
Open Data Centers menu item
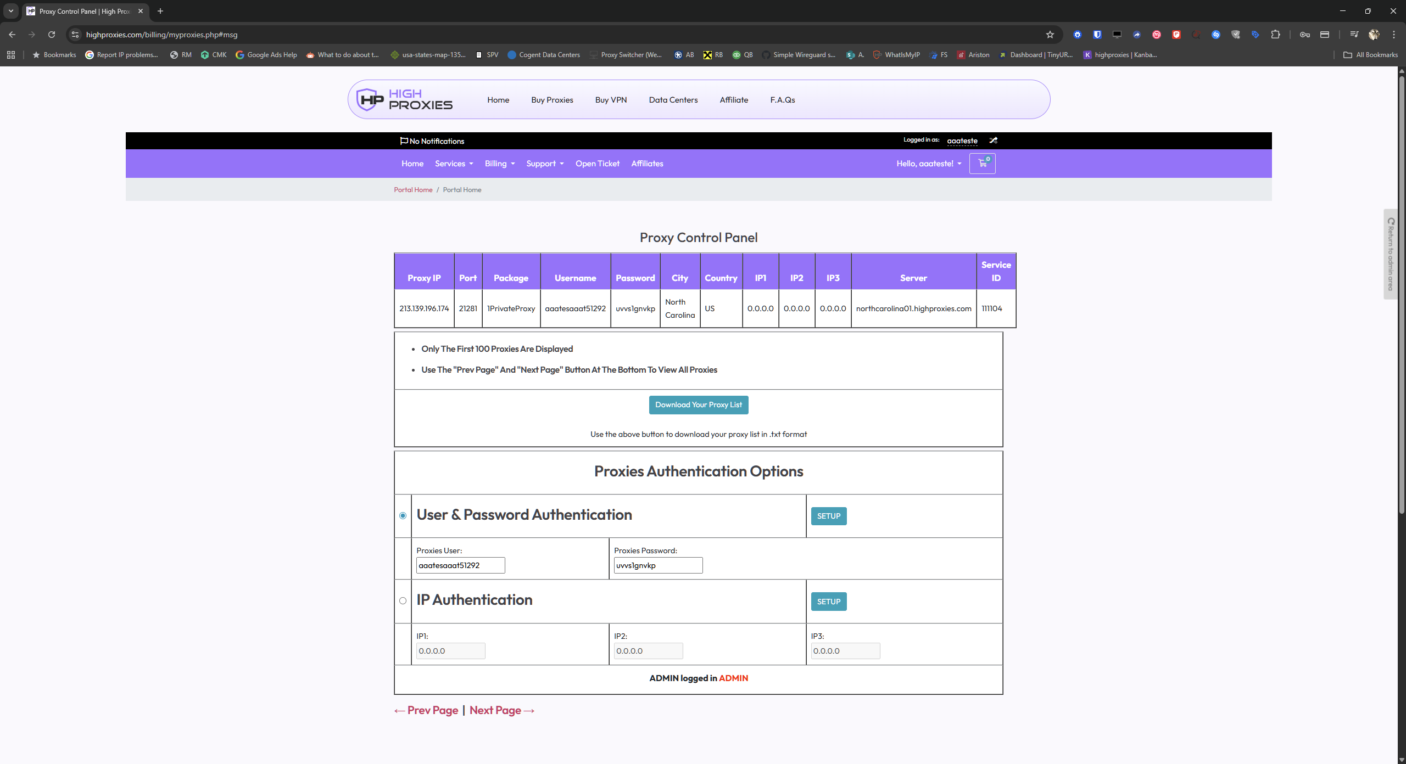coord(673,100)
